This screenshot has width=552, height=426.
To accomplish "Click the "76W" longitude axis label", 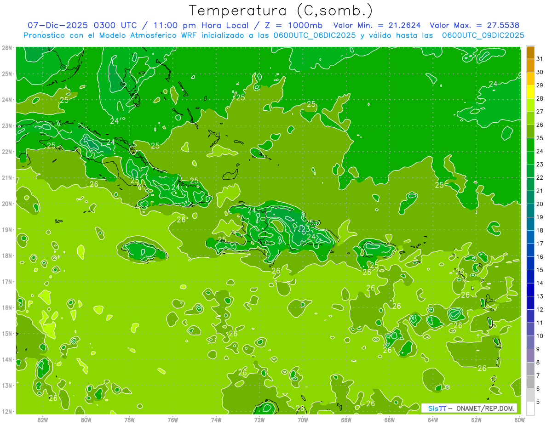I will click(173, 420).
